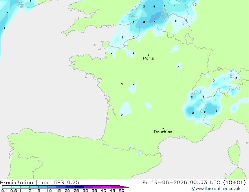
Task: Pick the 0.1–0.5 mm legend swatch
Action: tap(7, 187)
